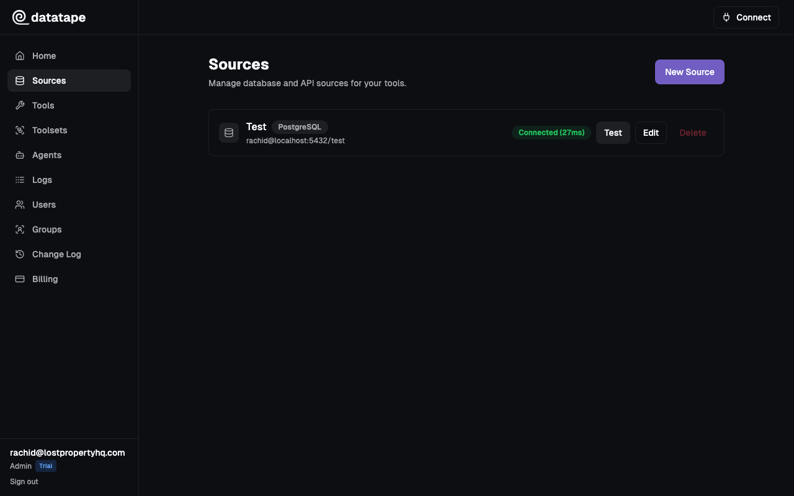Viewport: 794px width, 496px height.
Task: Sign out of the account
Action: [x=24, y=482]
